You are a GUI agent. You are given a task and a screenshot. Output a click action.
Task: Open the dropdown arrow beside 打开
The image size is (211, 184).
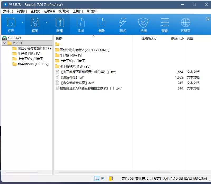click(x=22, y=22)
